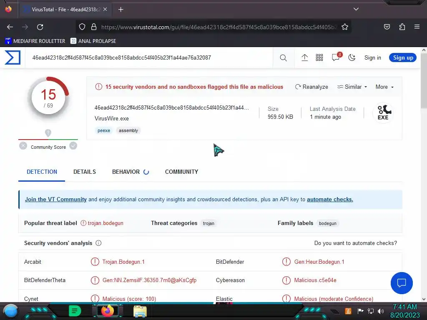
Task: Click the Firefox taskbar icon
Action: 107,311
